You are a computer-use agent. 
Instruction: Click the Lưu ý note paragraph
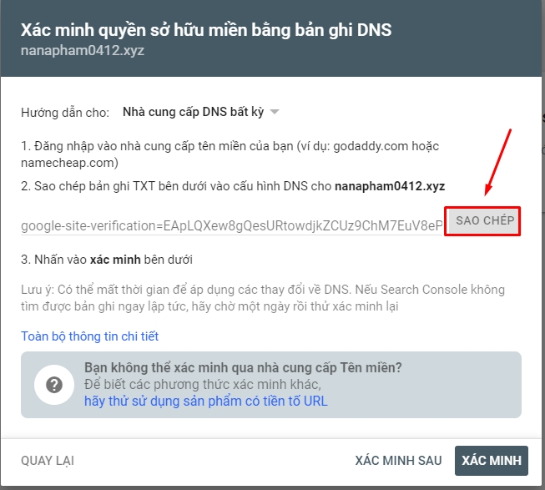click(263, 298)
